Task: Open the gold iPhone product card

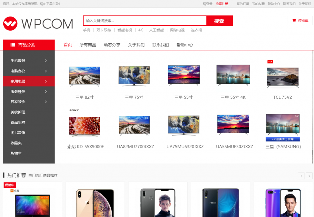Action: click(95, 200)
